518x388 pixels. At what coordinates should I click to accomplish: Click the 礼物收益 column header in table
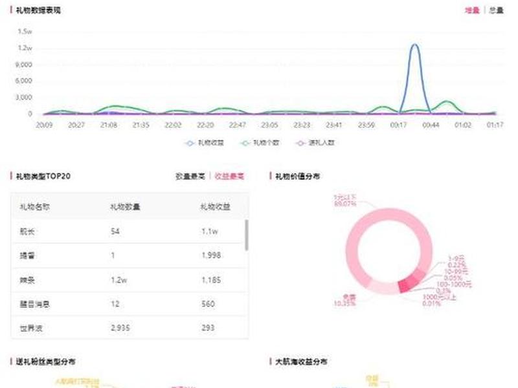(x=216, y=207)
